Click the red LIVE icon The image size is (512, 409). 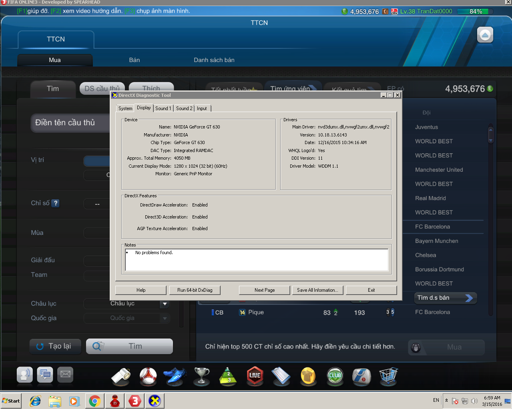[255, 375]
